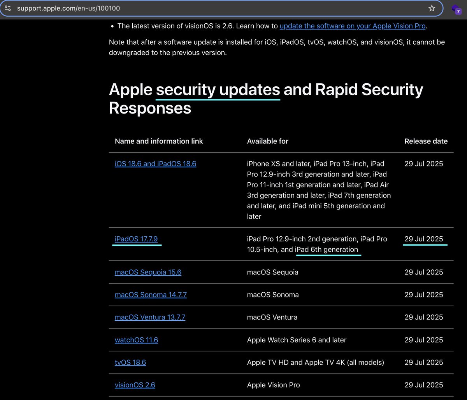The height and width of the screenshot is (400, 467).
Task: Bookmark this page with the star icon
Action: (x=432, y=8)
